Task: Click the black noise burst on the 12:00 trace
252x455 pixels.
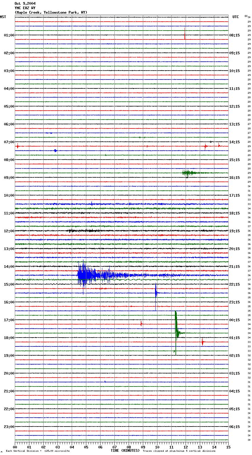Action: [84, 230]
